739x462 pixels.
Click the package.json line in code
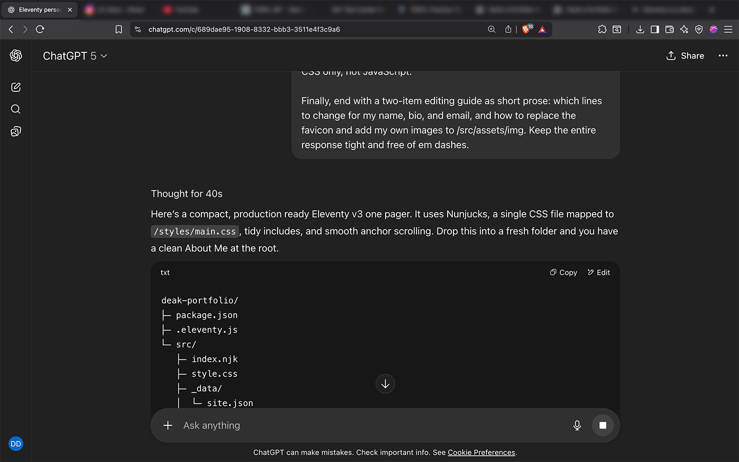[207, 315]
